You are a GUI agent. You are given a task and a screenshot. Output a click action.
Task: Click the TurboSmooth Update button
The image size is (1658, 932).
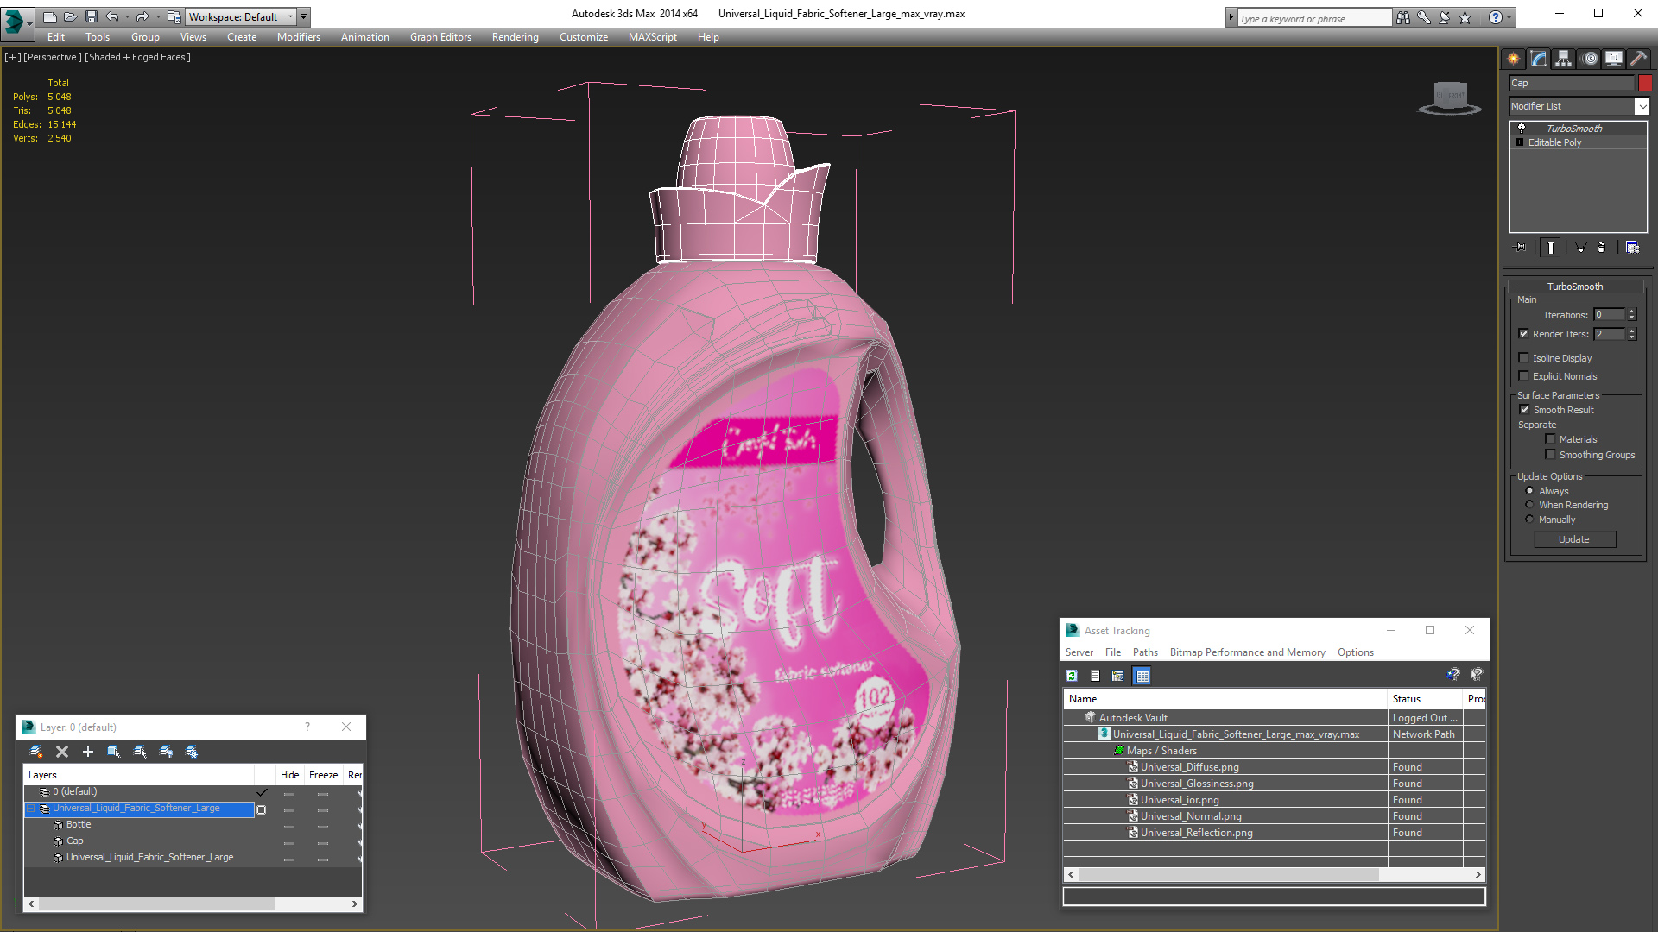tap(1574, 539)
